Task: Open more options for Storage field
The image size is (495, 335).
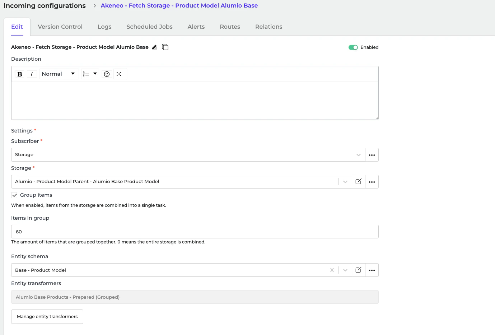Action: click(372, 182)
